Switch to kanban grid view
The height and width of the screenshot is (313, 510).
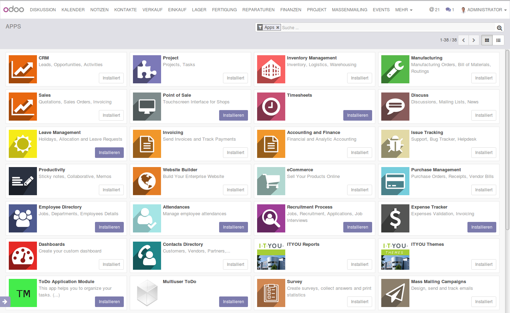pyautogui.click(x=487, y=40)
